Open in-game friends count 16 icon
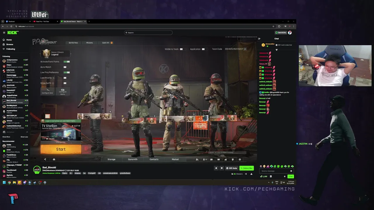The image size is (374, 210). tap(205, 159)
